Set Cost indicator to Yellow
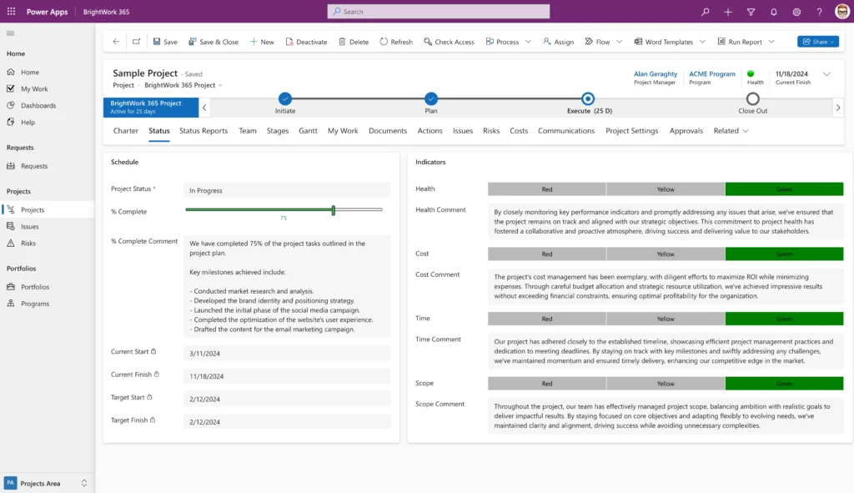Viewport: 854px width, 493px height. [666, 254]
